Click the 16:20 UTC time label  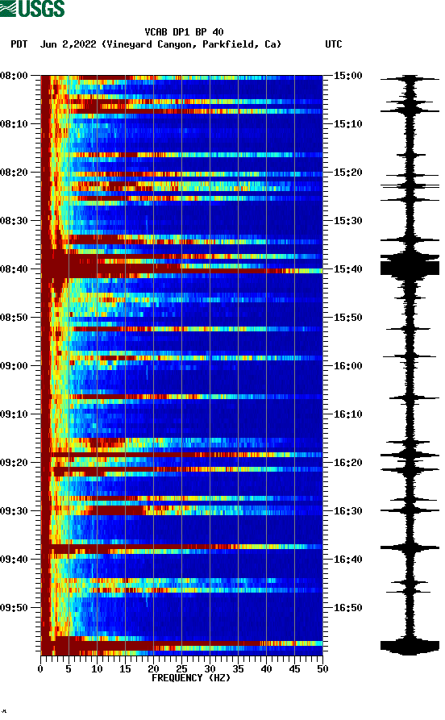click(347, 463)
